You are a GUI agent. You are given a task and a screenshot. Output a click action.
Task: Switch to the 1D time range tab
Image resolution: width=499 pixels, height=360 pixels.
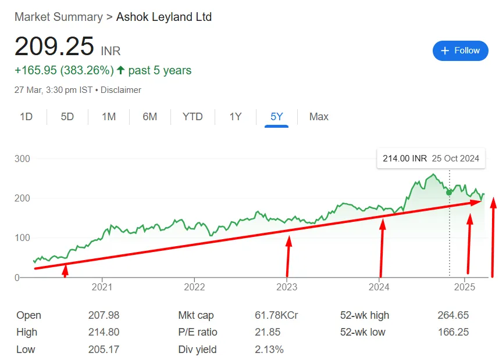point(26,117)
